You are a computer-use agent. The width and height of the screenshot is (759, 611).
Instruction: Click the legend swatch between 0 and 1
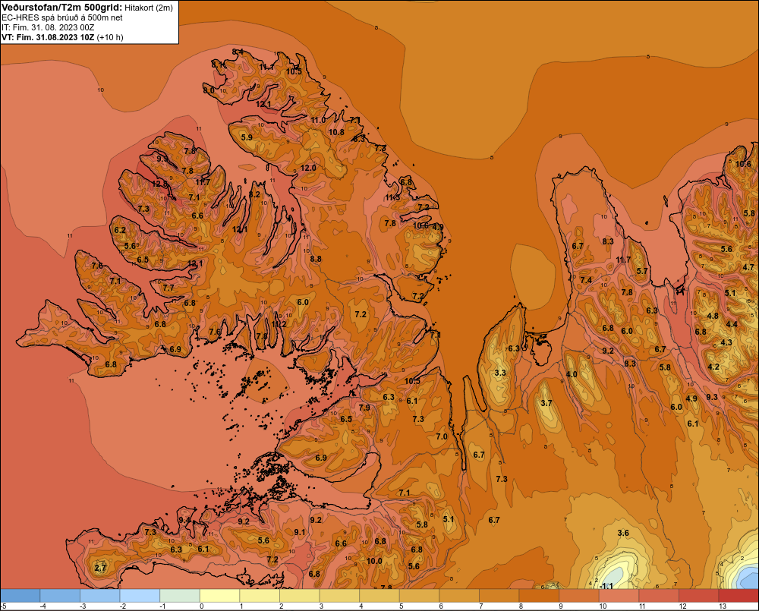pyautogui.click(x=220, y=596)
